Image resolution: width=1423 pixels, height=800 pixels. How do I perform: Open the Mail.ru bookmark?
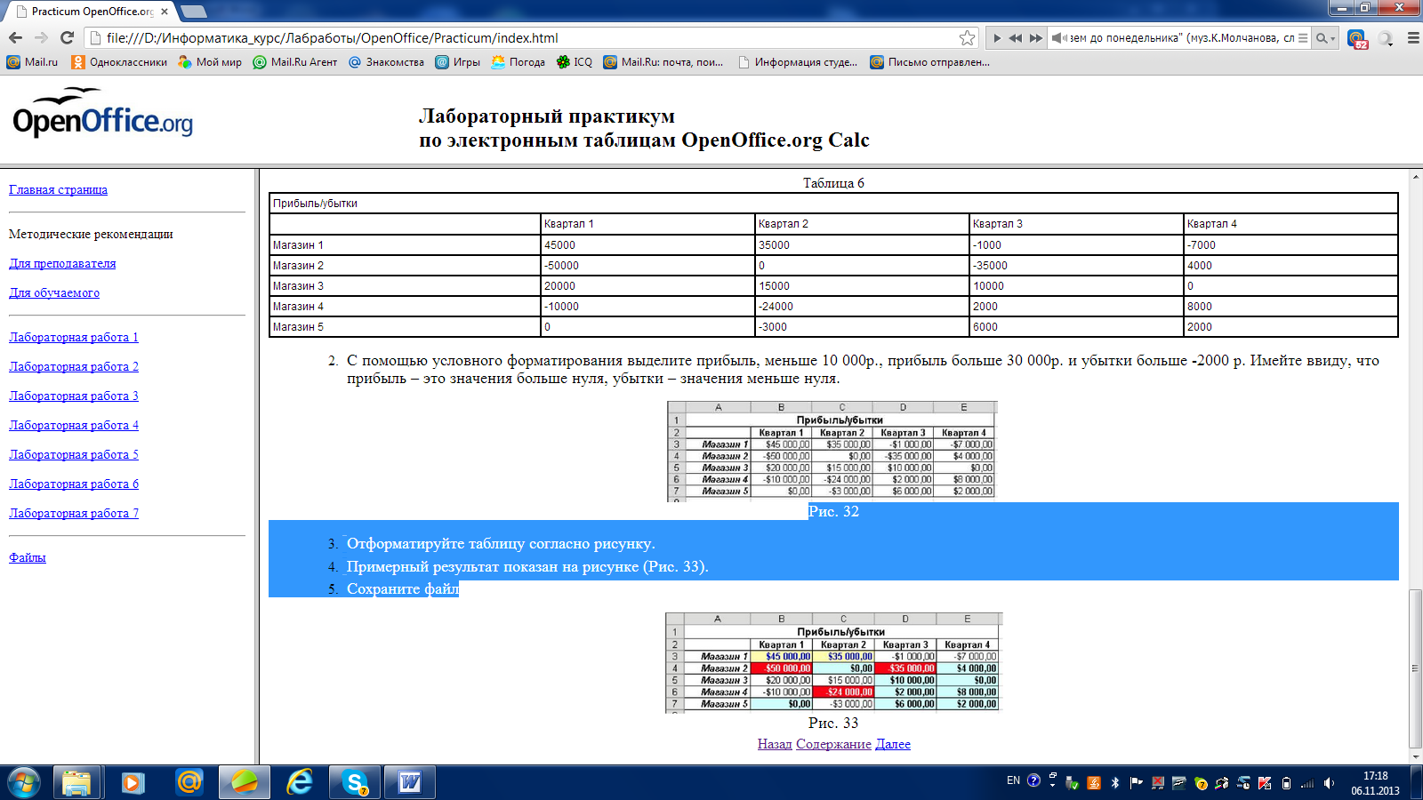(32, 62)
